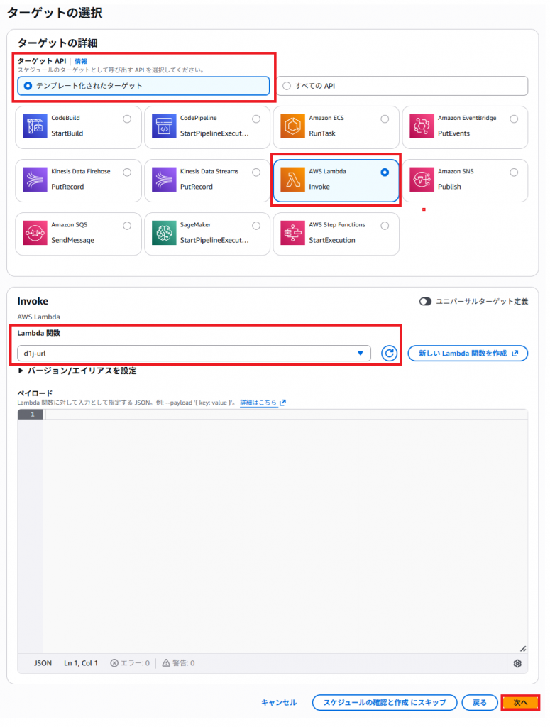Select the Kinesis Data Streams radio button
This screenshot has height=727, width=550.
pyautogui.click(x=255, y=173)
